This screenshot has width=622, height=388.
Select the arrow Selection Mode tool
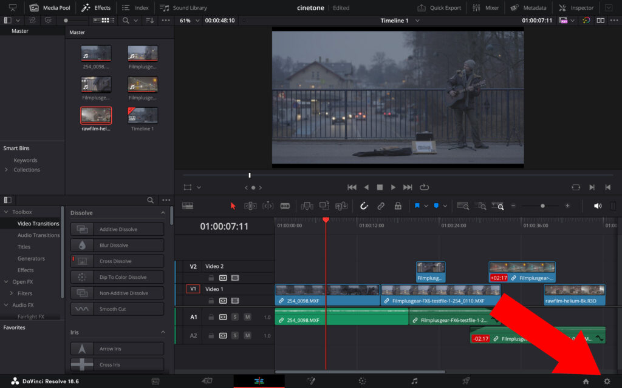pyautogui.click(x=233, y=206)
